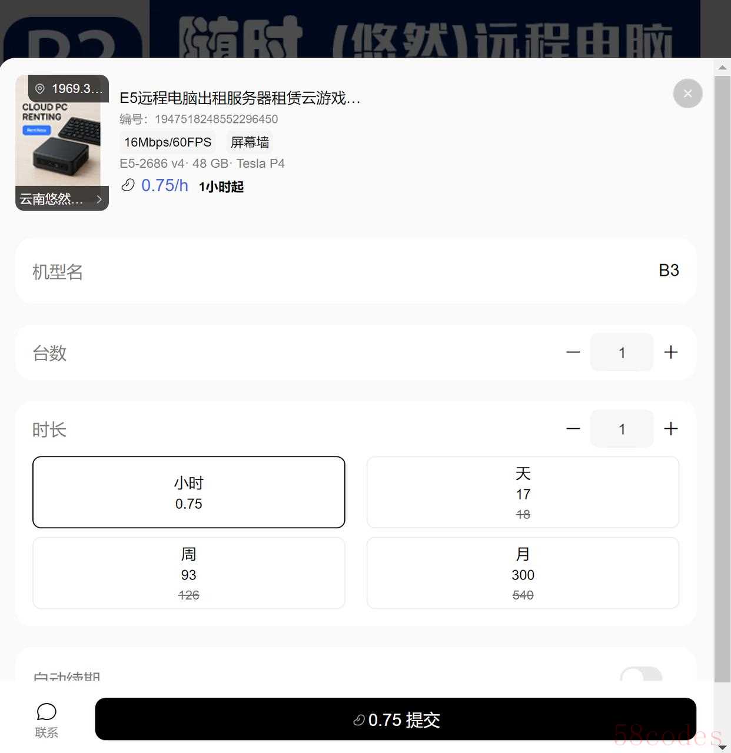This screenshot has width=731, height=753.
Task: Click the 屏幕墙 tag
Action: (x=250, y=142)
